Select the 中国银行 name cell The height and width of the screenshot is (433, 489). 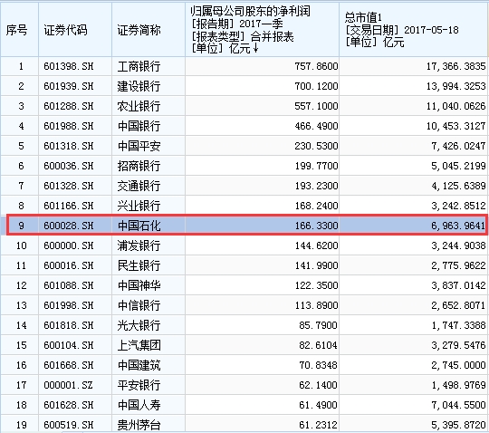[139, 126]
